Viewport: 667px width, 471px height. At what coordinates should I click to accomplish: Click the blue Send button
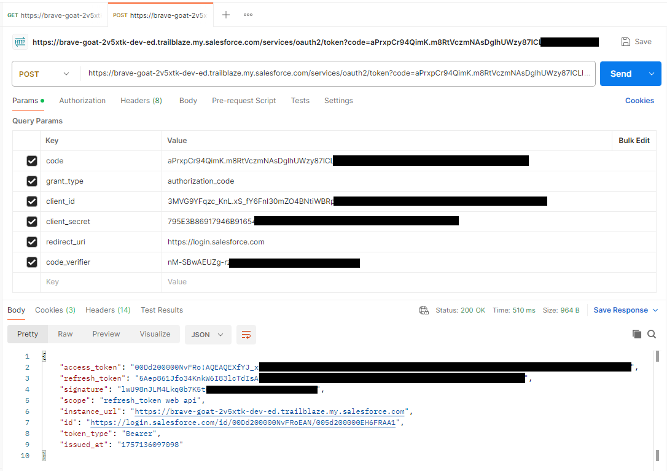click(x=621, y=74)
